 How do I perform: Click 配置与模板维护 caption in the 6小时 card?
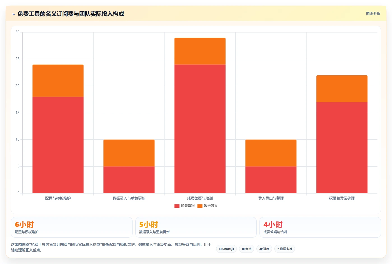(x=27, y=232)
